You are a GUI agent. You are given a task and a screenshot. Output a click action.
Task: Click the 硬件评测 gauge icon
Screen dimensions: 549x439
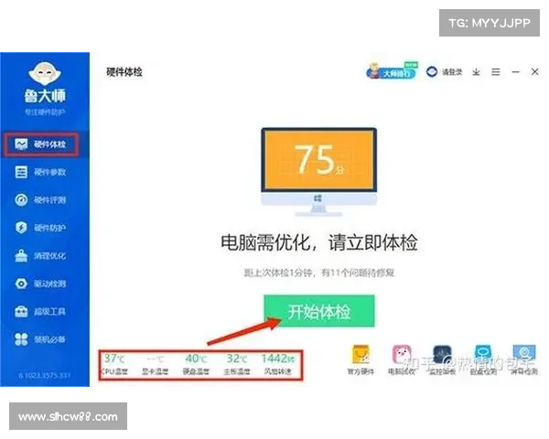(21, 199)
